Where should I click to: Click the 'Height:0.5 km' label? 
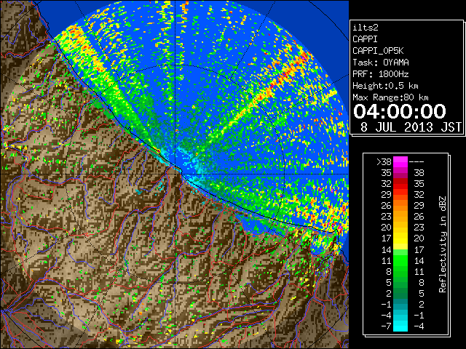click(385, 86)
